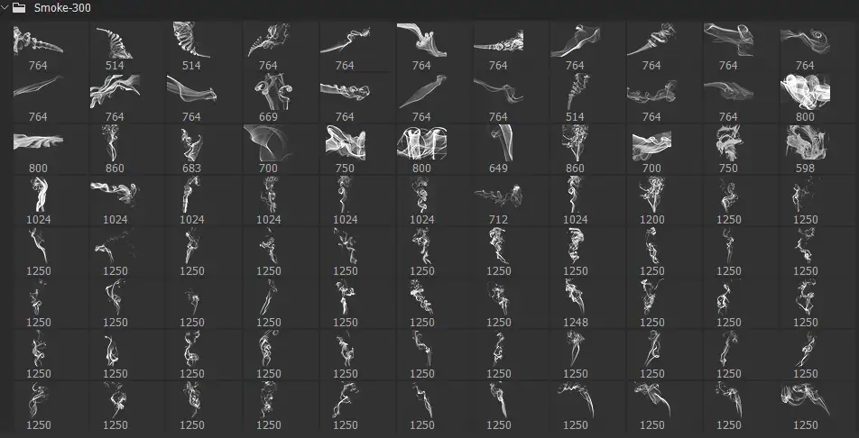Select the smoke brush labeled 1200
The width and height of the screenshot is (859, 438).
pyautogui.click(x=651, y=200)
